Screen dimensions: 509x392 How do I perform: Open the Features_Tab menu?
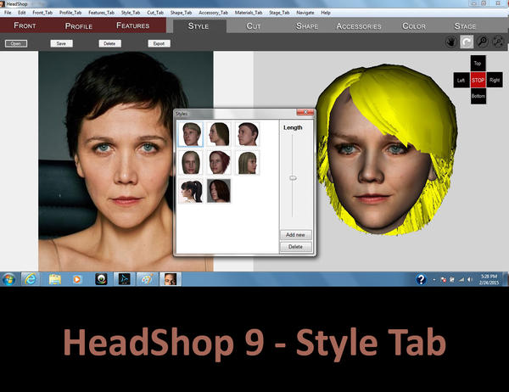(x=101, y=13)
